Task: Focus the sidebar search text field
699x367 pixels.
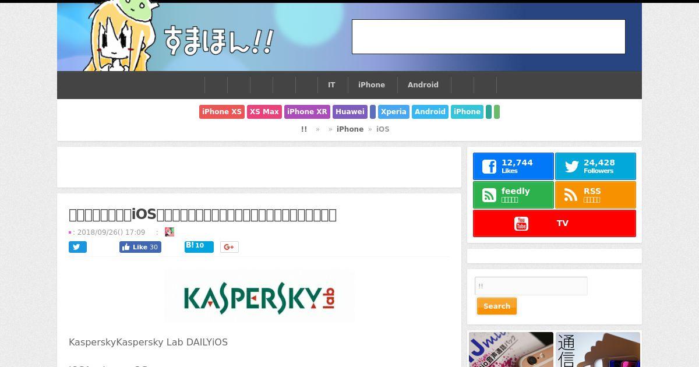Action: (531, 286)
